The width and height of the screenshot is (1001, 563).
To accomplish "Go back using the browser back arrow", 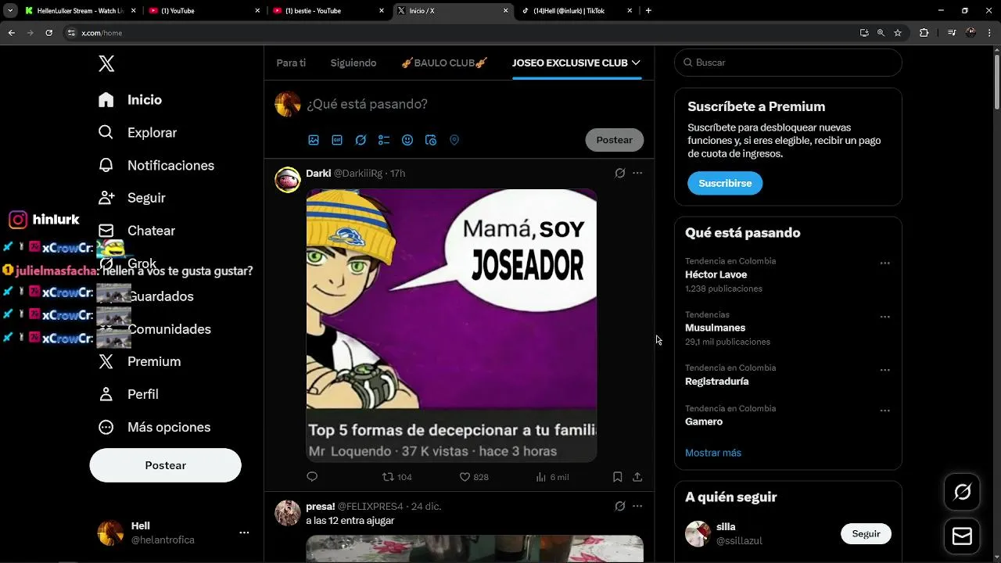I will [x=11, y=33].
